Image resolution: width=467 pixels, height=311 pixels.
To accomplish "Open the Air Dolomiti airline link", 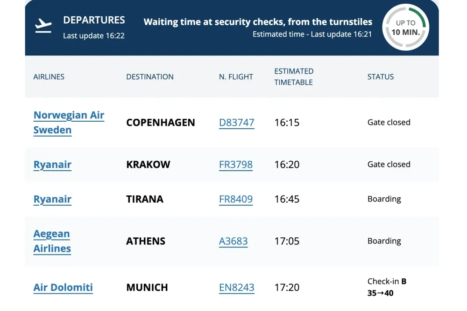I will click(63, 288).
